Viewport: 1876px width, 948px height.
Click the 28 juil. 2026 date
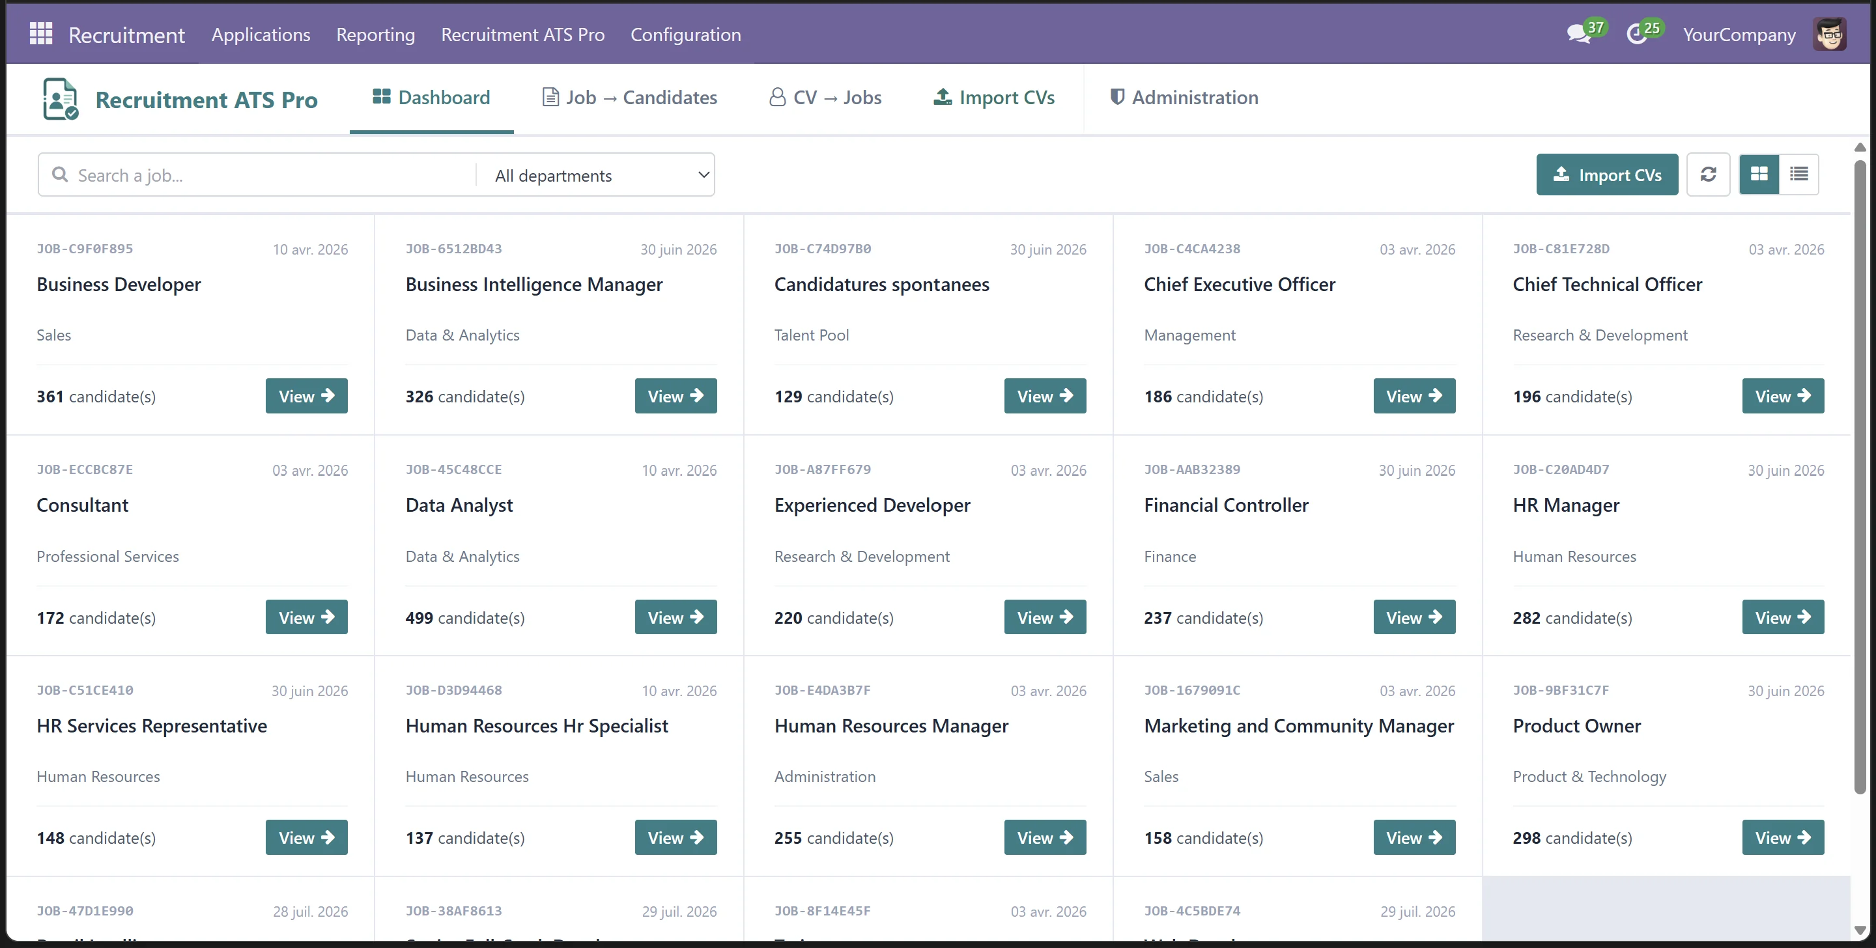310,912
